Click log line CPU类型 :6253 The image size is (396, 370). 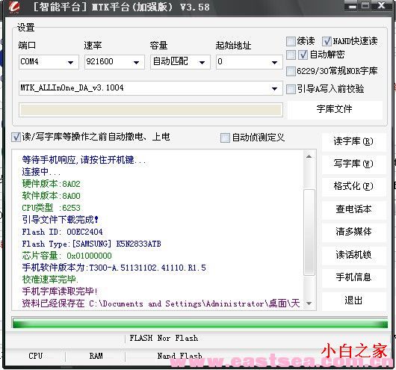click(x=52, y=208)
